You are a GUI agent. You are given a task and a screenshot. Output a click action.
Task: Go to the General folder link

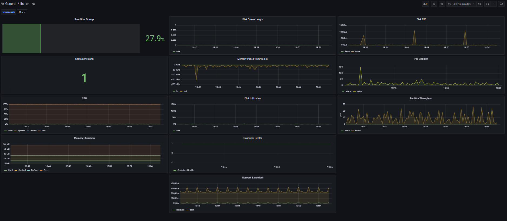pos(11,4)
